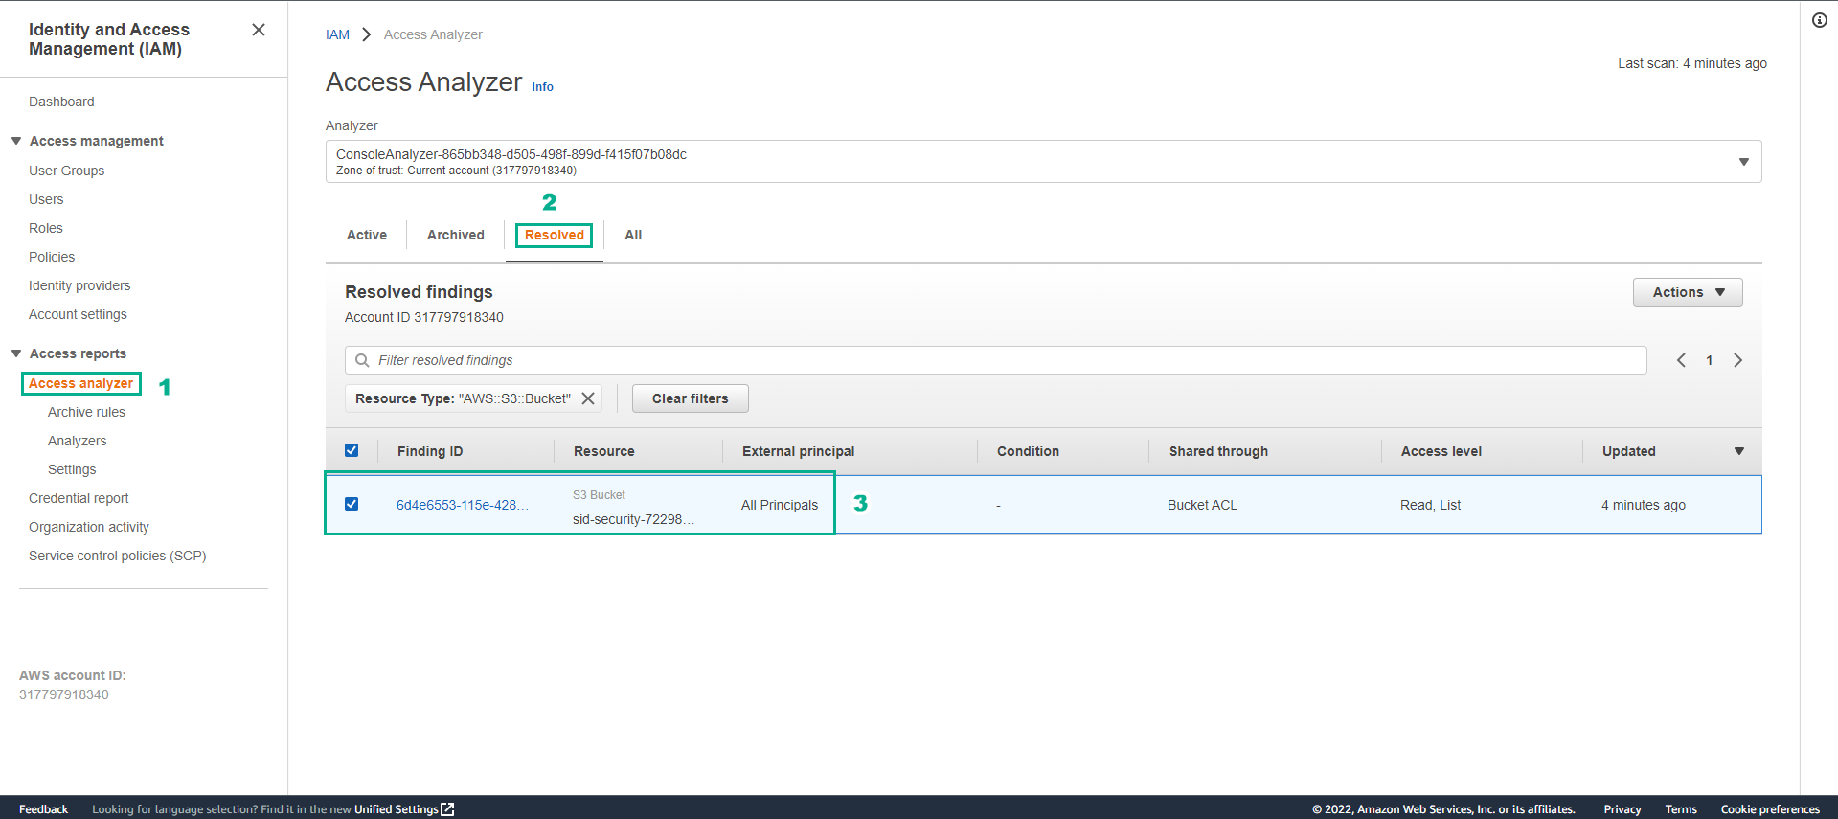This screenshot has width=1838, height=819.
Task: Open Roles in the sidebar
Action: [x=46, y=228]
